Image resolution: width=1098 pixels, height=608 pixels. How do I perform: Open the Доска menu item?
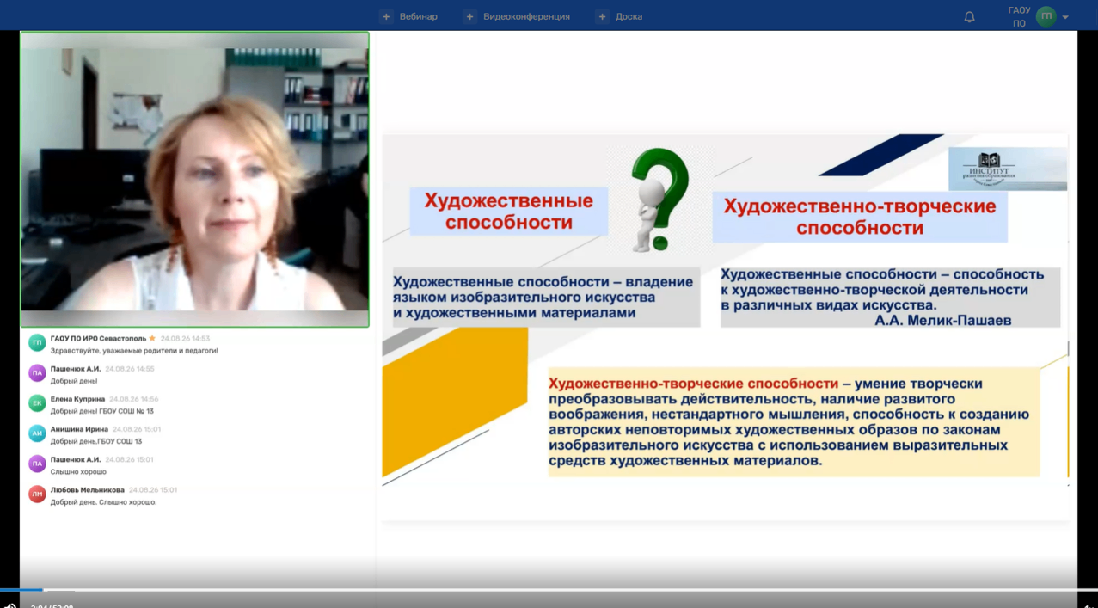[x=629, y=16]
